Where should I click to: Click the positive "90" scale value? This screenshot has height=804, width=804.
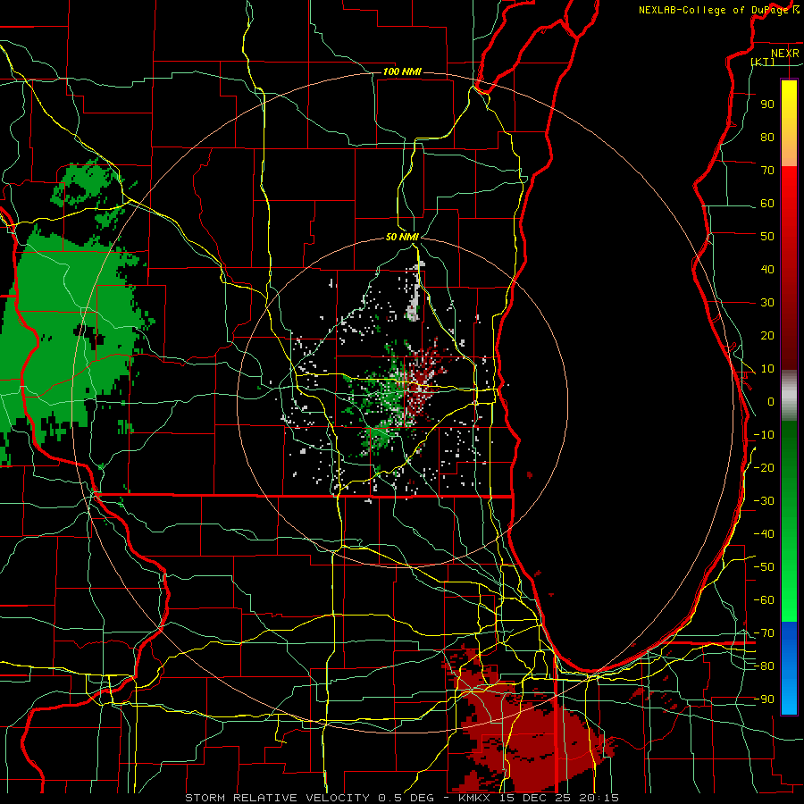click(767, 105)
